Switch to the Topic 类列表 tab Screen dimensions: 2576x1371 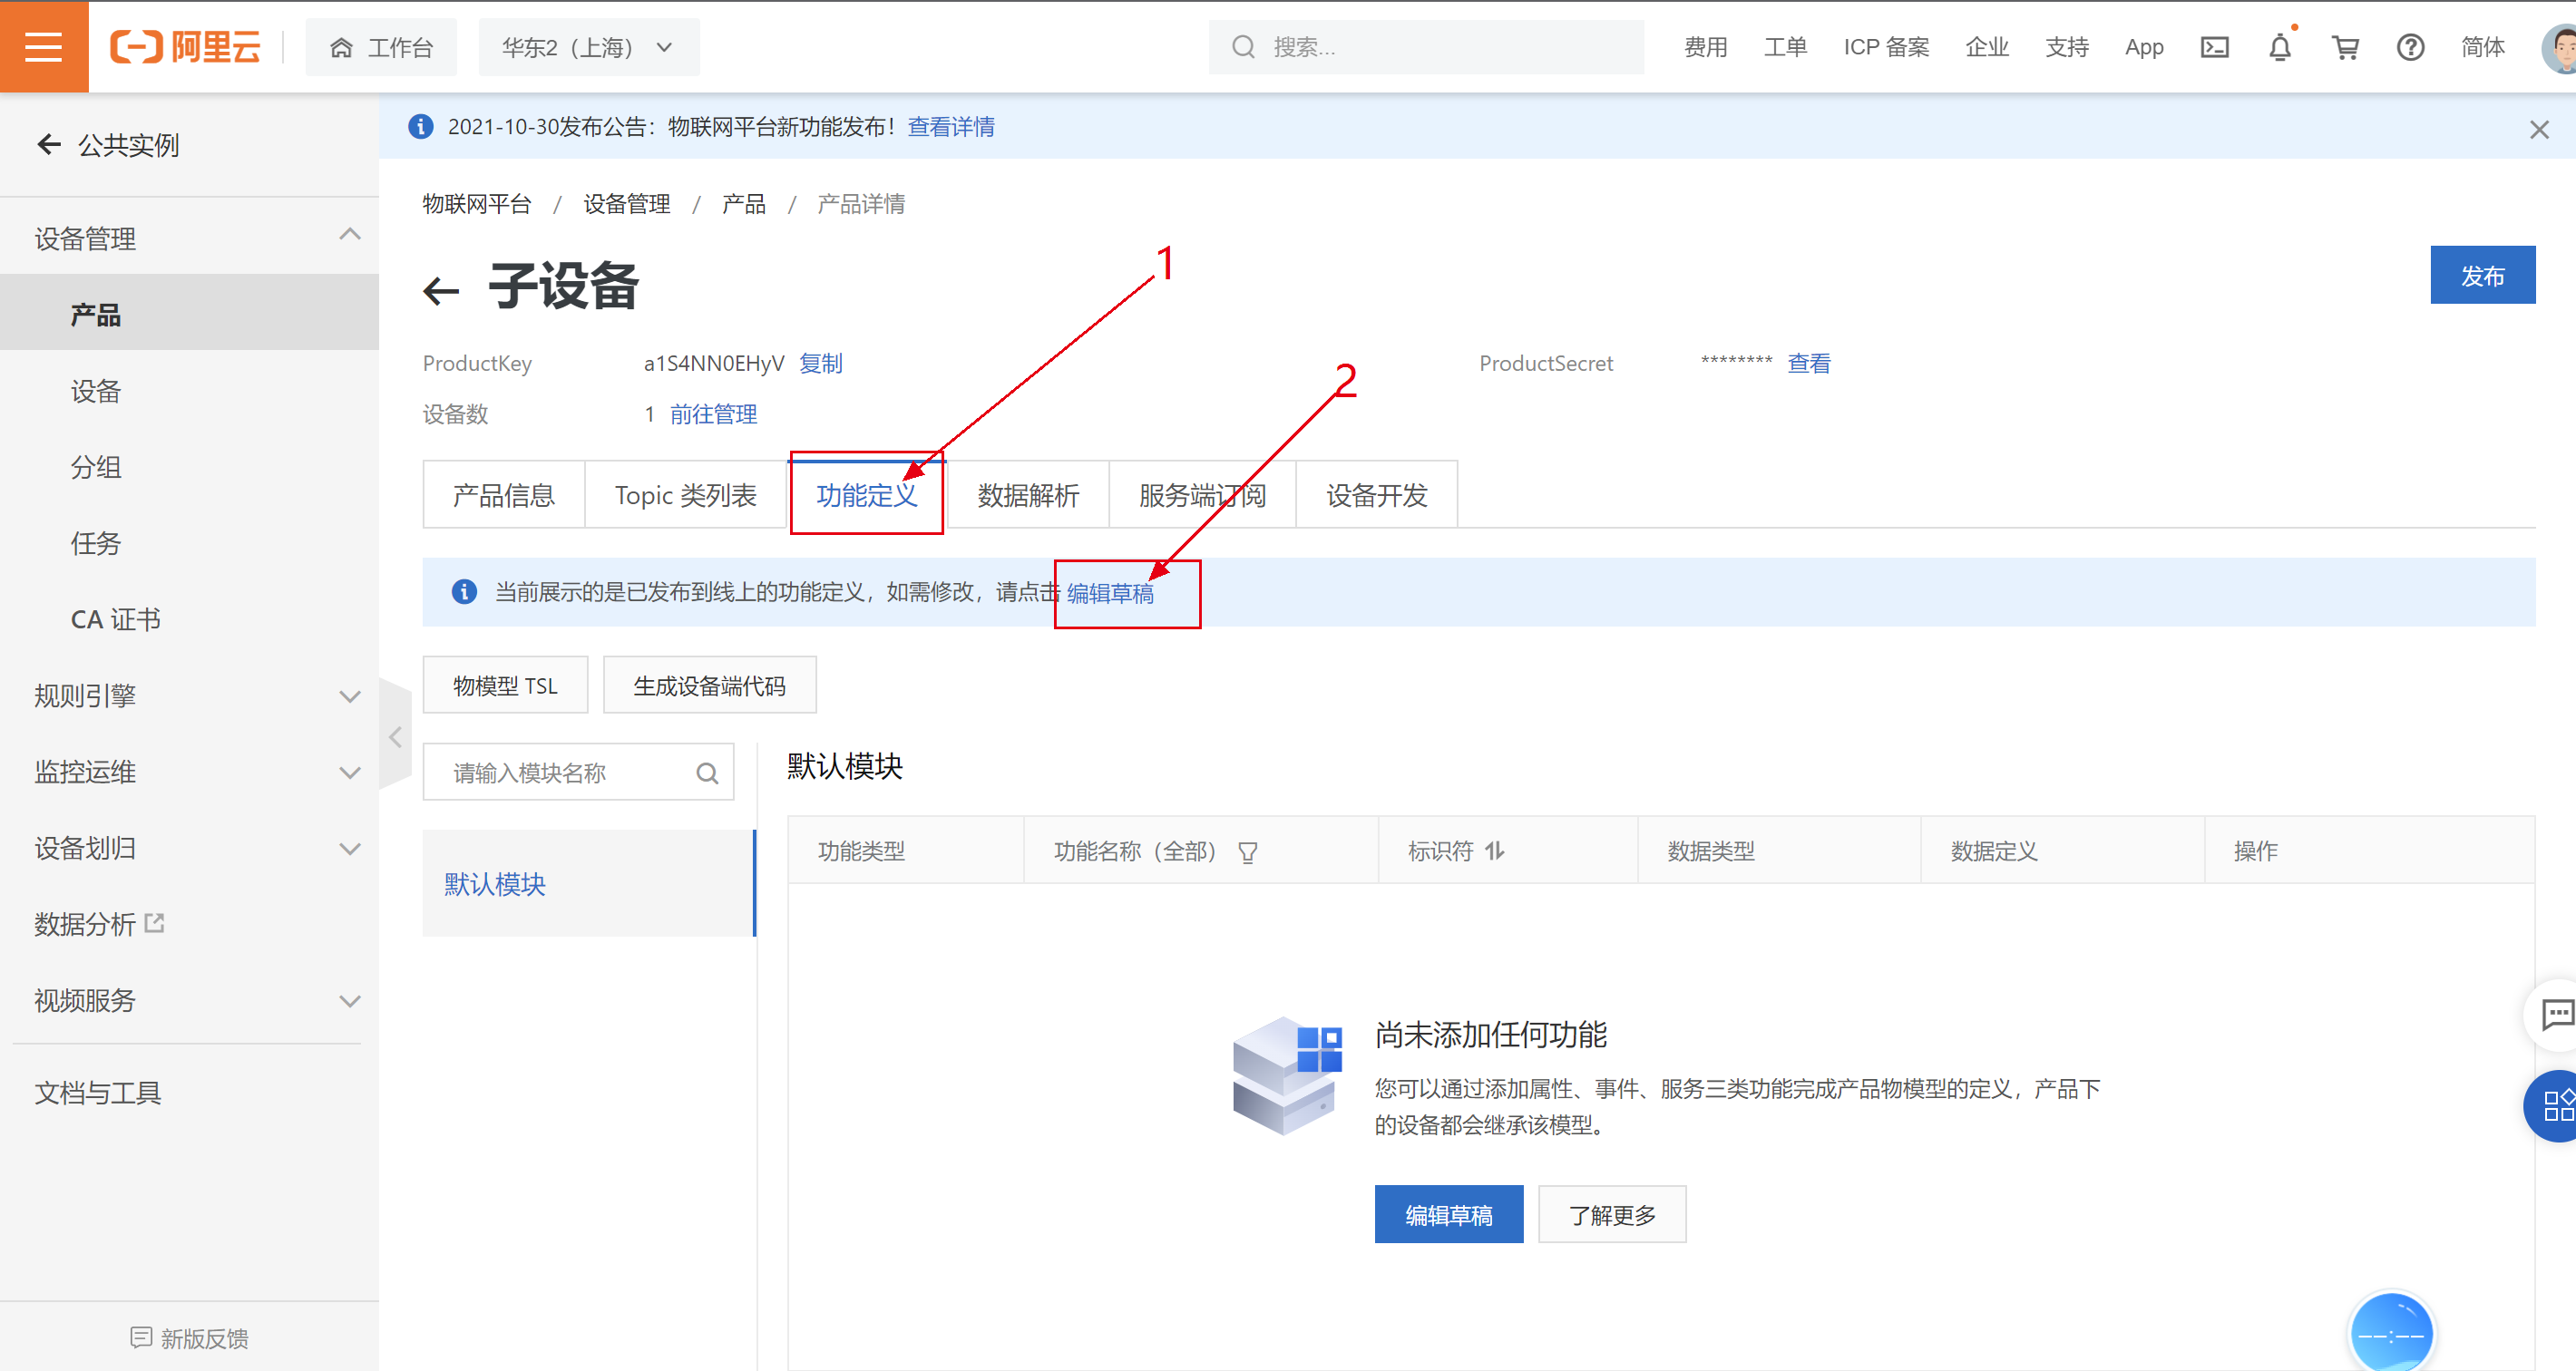point(685,495)
